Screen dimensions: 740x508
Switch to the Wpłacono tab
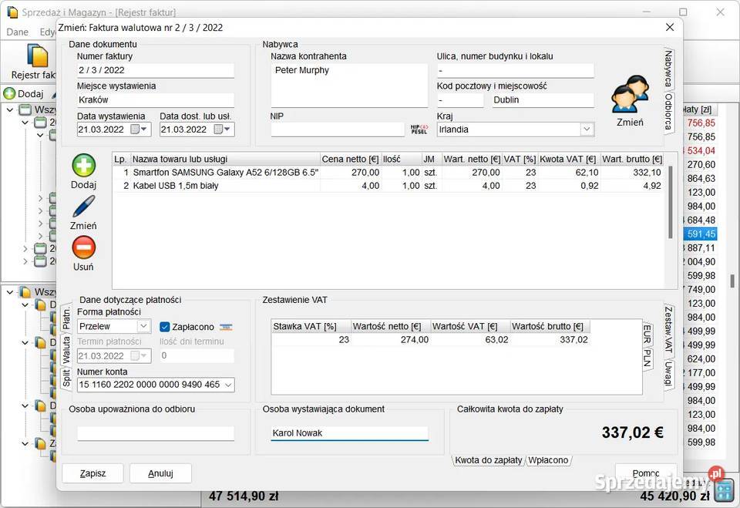point(548,460)
